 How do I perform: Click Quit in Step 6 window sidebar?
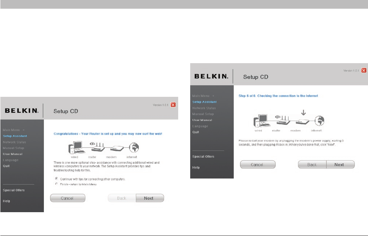coord(196,132)
